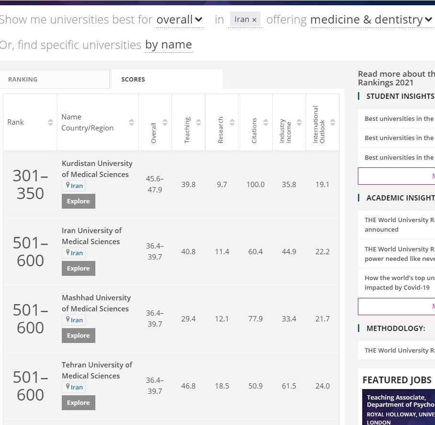
Task: Click the Iran filter tag
Action: 245,19
